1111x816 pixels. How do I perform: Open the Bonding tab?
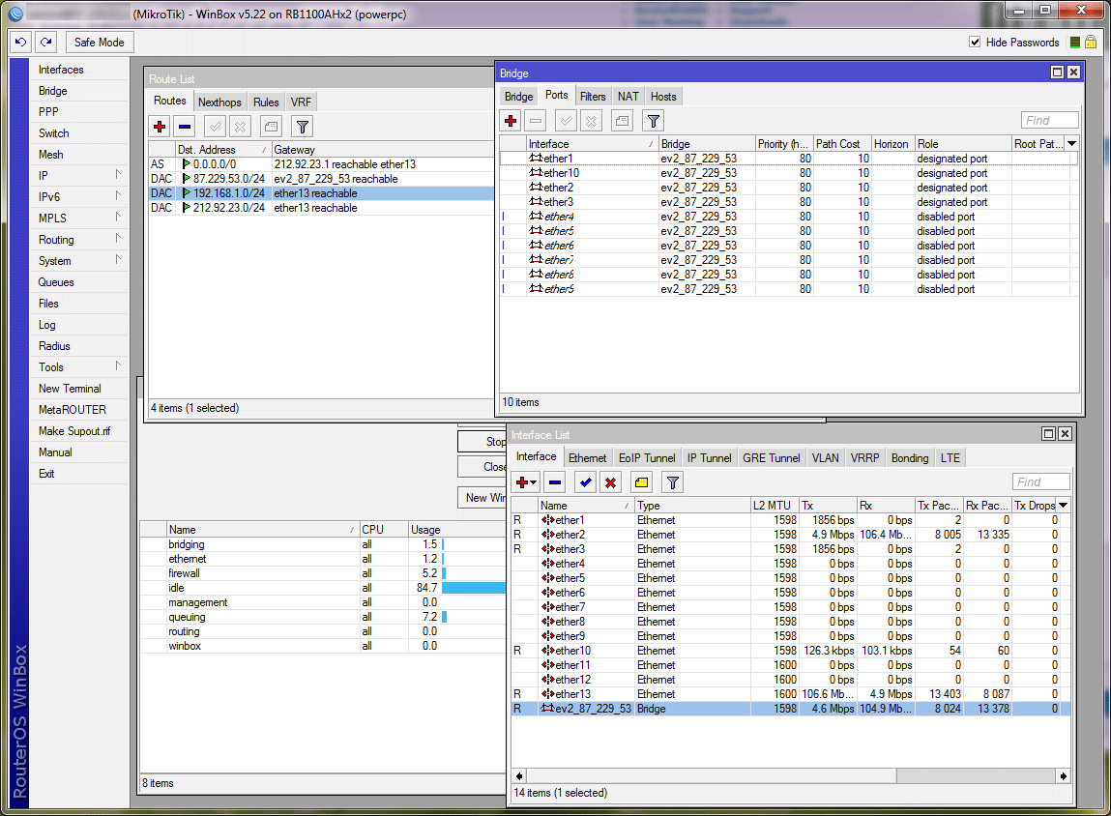pyautogui.click(x=910, y=458)
